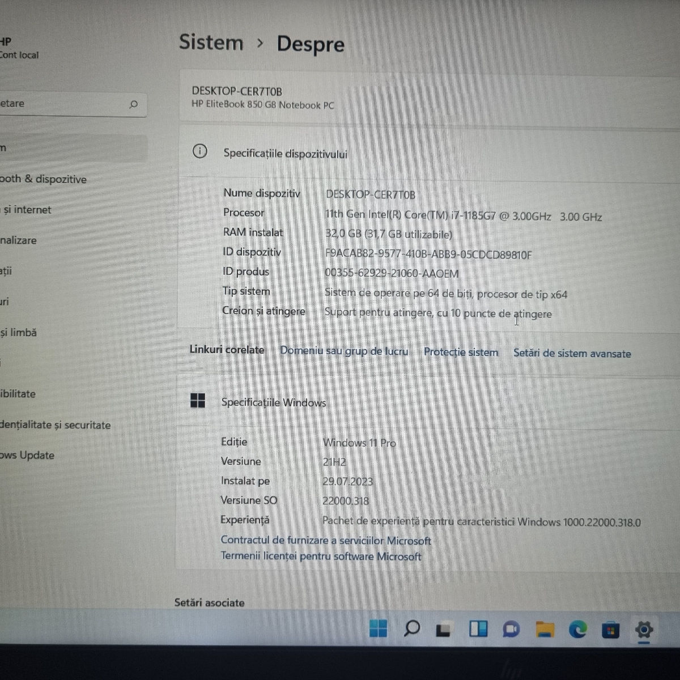Open the Widgets panel icon
This screenshot has width=680, height=680.
click(x=478, y=629)
